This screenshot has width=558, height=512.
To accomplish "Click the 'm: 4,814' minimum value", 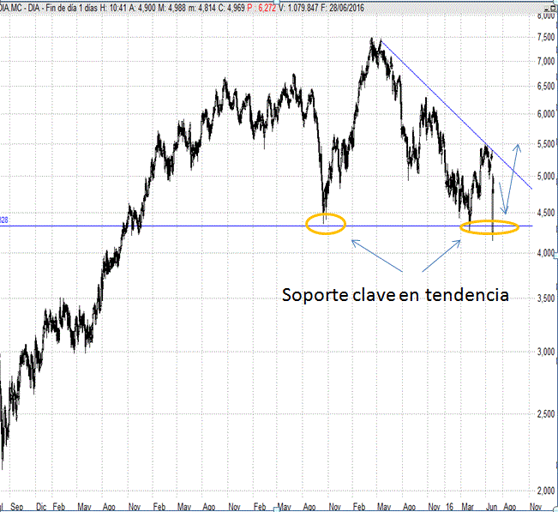I will pos(201,8).
